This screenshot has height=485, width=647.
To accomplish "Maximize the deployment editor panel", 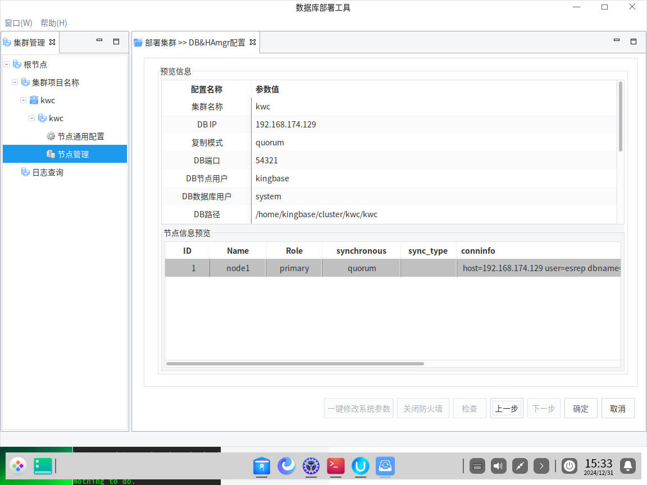I will click(634, 41).
